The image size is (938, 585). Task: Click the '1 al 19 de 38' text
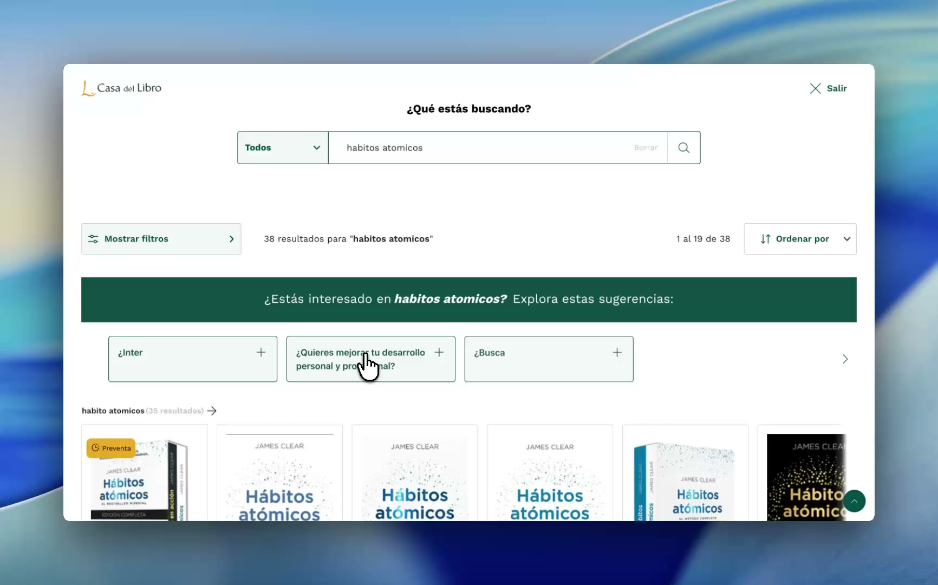pyautogui.click(x=703, y=239)
